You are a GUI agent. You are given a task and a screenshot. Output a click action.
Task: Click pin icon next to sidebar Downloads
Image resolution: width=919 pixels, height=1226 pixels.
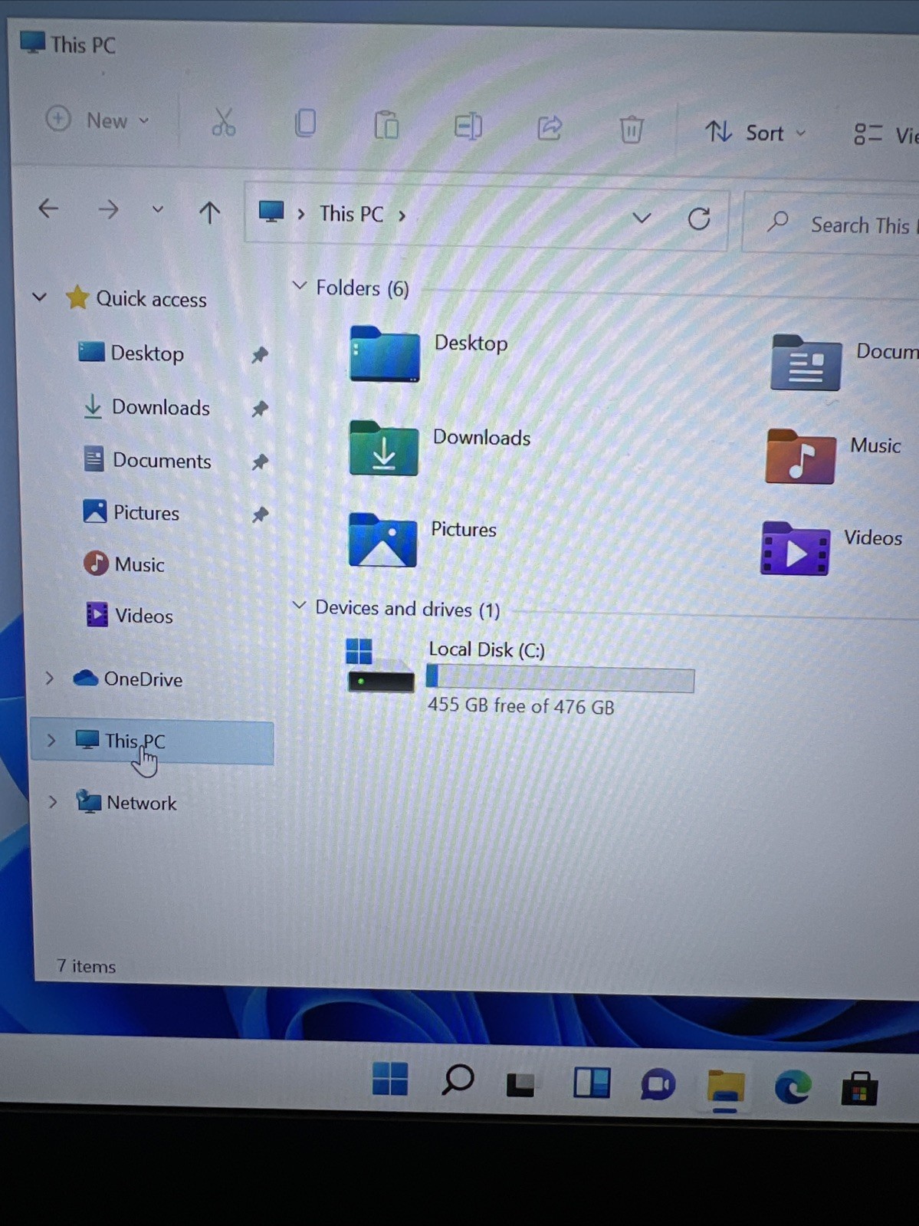pyautogui.click(x=261, y=409)
